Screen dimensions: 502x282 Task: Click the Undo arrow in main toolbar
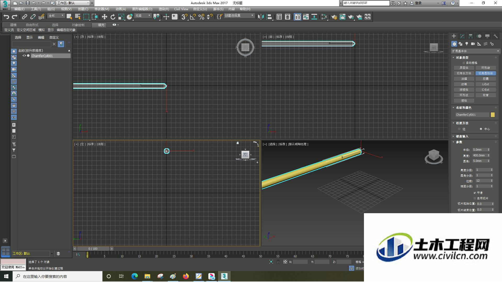click(6, 17)
